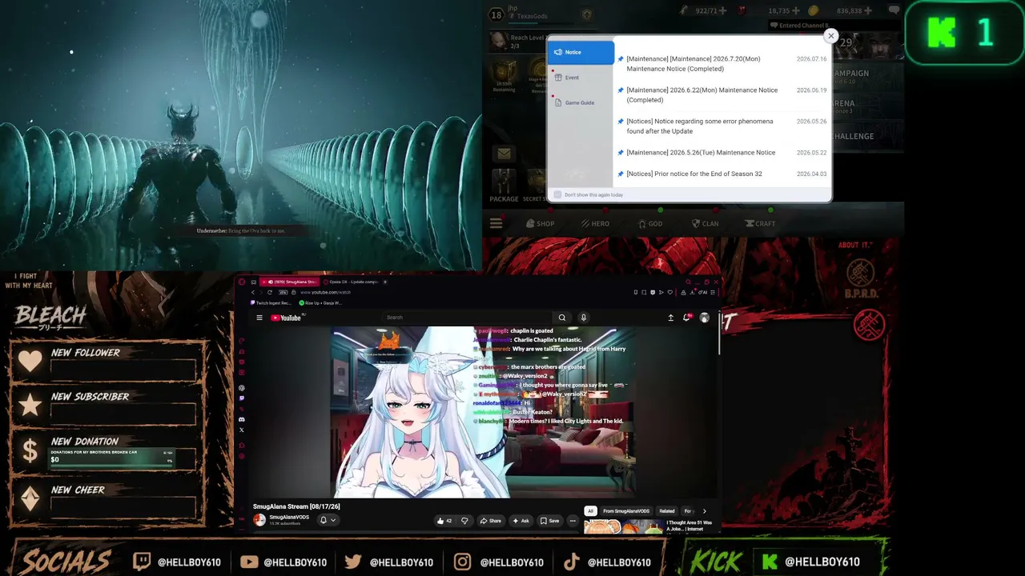Save the video to a playlist
Image resolution: width=1025 pixels, height=576 pixels.
click(x=549, y=521)
